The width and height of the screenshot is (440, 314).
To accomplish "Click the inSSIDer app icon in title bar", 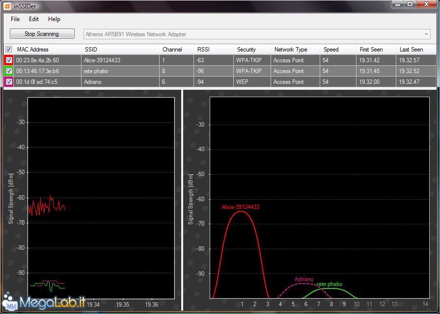I will (7, 5).
